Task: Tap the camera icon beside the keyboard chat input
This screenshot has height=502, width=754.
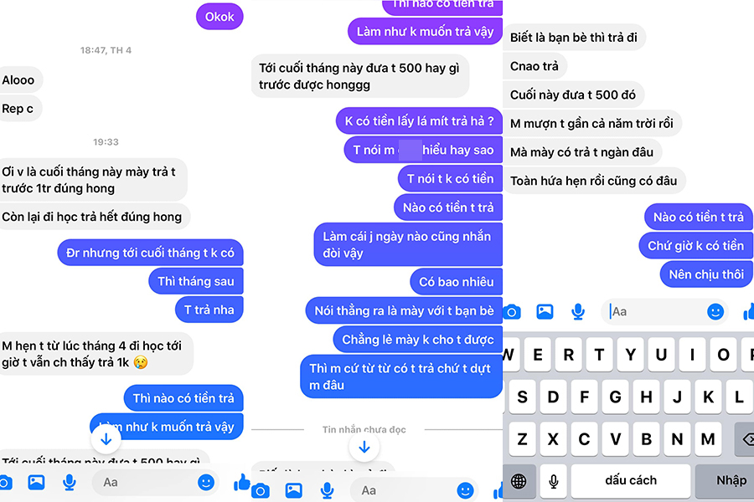Action: pyautogui.click(x=512, y=312)
